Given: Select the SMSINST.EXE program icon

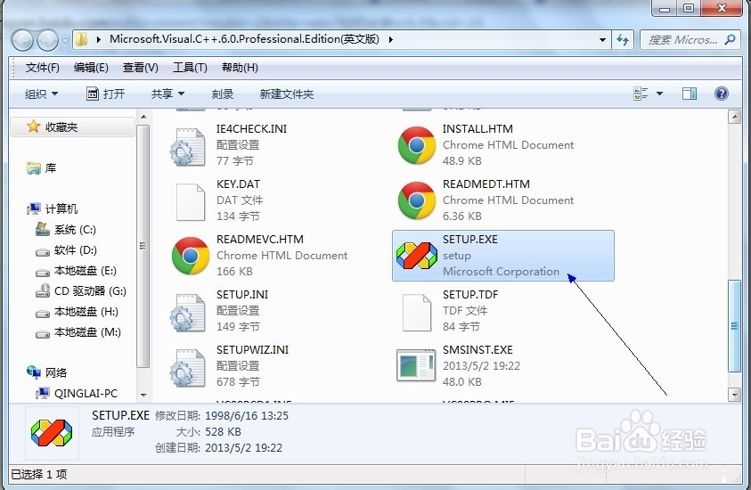Looking at the screenshot, I should point(416,365).
